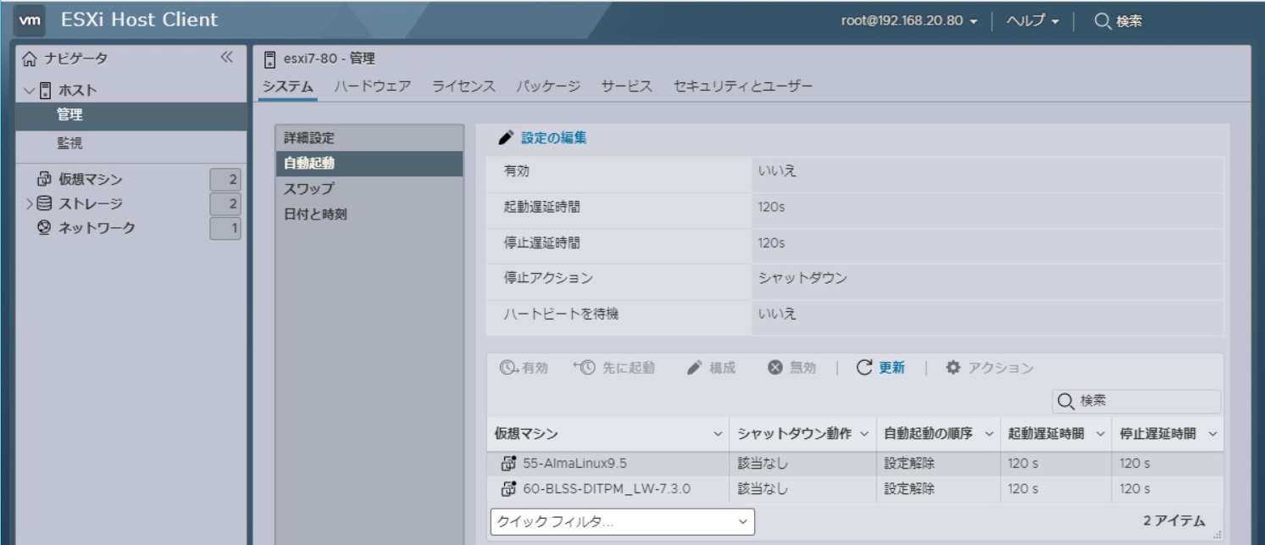1265x545 pixels.
Task: Select the 60-BLSS-DITPM_LW-7.3.0 row name
Action: pos(607,489)
